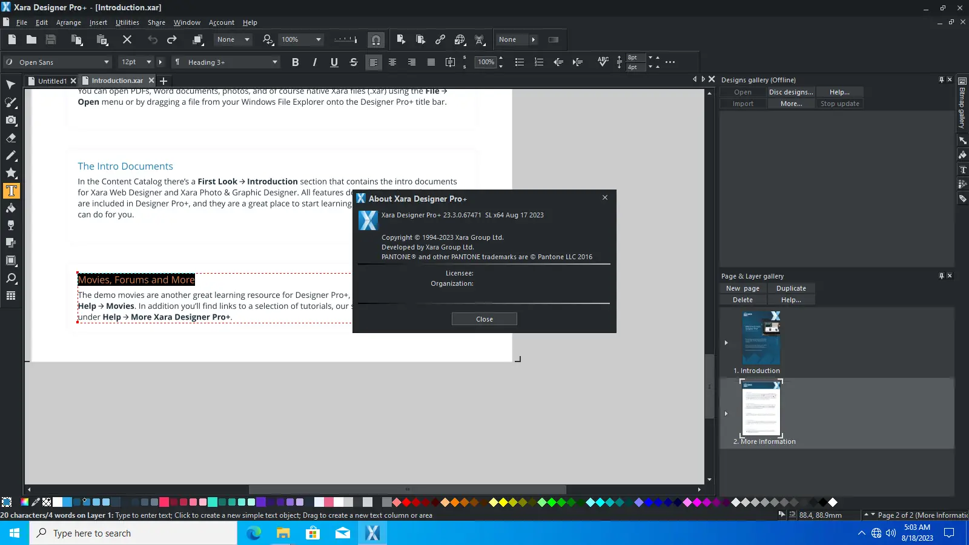The height and width of the screenshot is (545, 969).
Task: Click the Link chain icon in toolbar
Action: tap(440, 39)
